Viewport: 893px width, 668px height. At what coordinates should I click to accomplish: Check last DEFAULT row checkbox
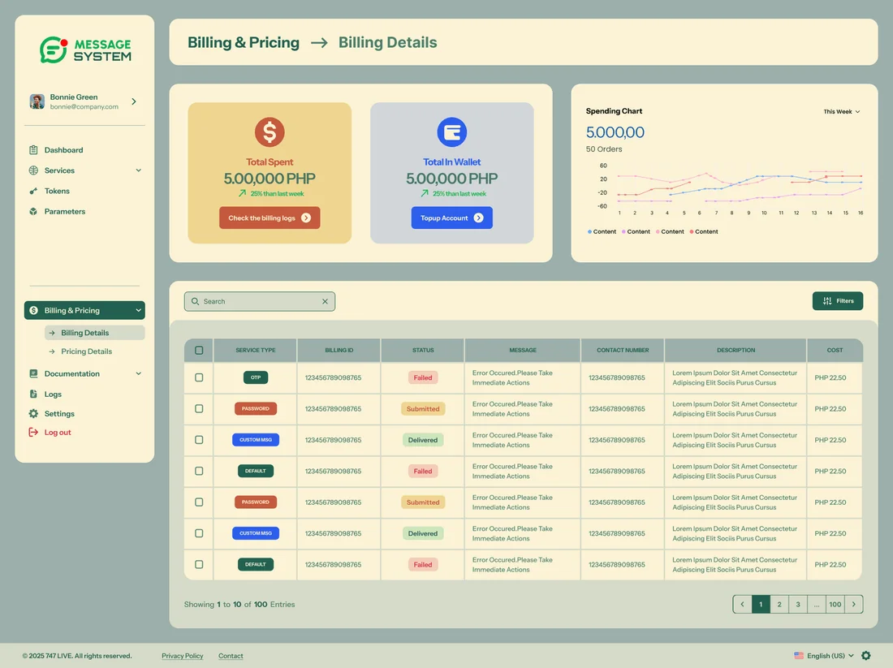coord(199,564)
